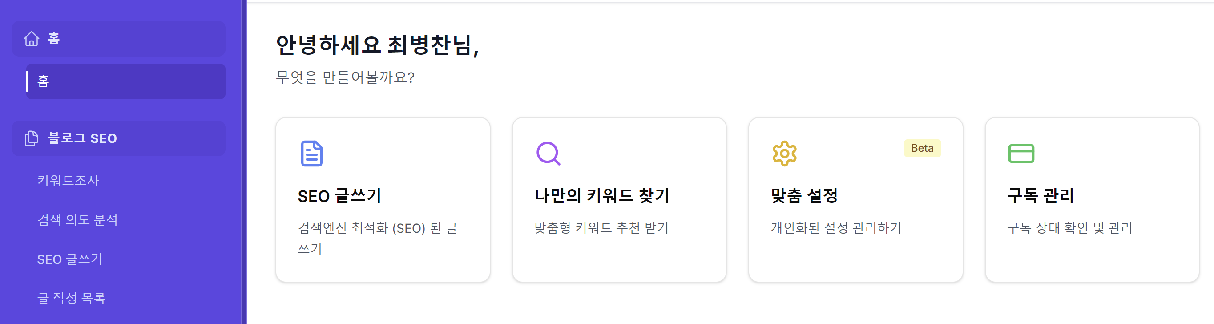
Task: Click the green credit card icon
Action: [1021, 153]
